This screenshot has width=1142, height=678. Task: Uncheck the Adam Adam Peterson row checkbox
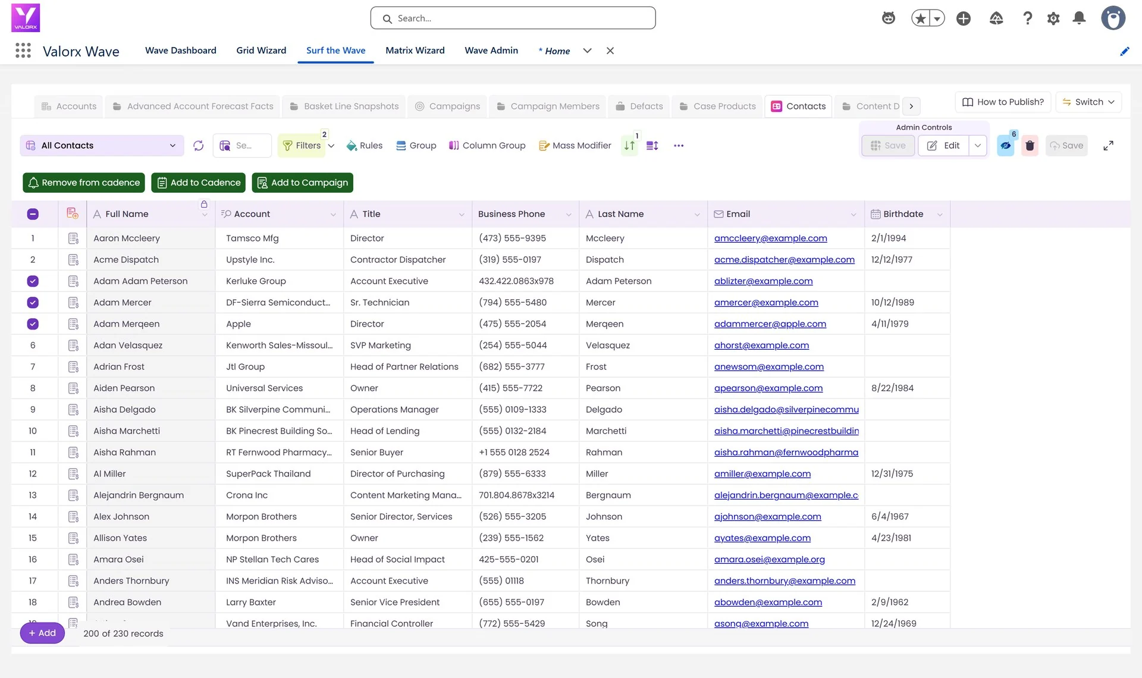pos(33,281)
